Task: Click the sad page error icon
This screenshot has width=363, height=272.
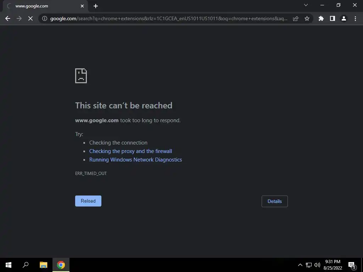Action: click(81, 76)
